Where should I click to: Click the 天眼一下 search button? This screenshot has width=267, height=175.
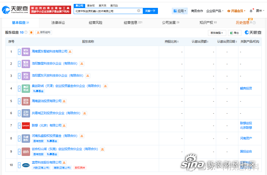(x=150, y=11)
